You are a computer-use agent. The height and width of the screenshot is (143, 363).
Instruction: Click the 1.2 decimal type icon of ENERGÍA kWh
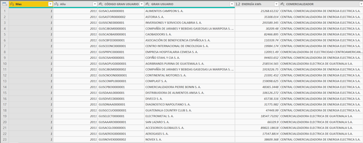pyautogui.click(x=238, y=4)
